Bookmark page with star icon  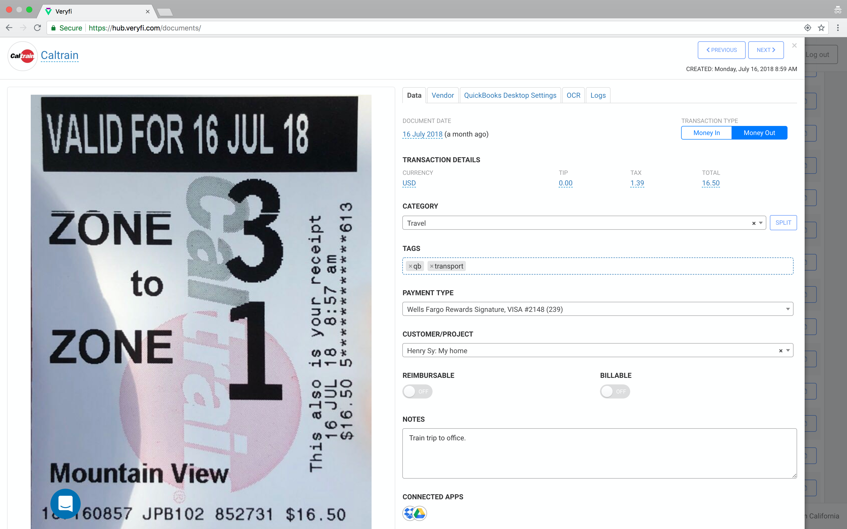click(821, 28)
